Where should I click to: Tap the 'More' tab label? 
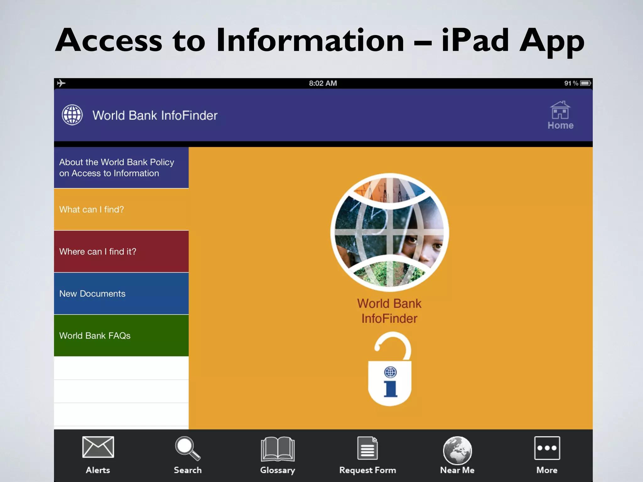(x=547, y=470)
